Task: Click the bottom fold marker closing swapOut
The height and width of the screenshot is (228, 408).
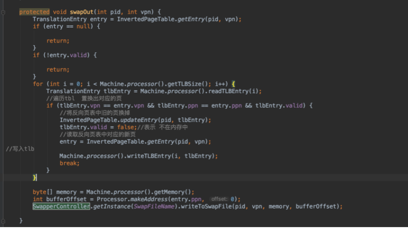Action: [x=3, y=221]
